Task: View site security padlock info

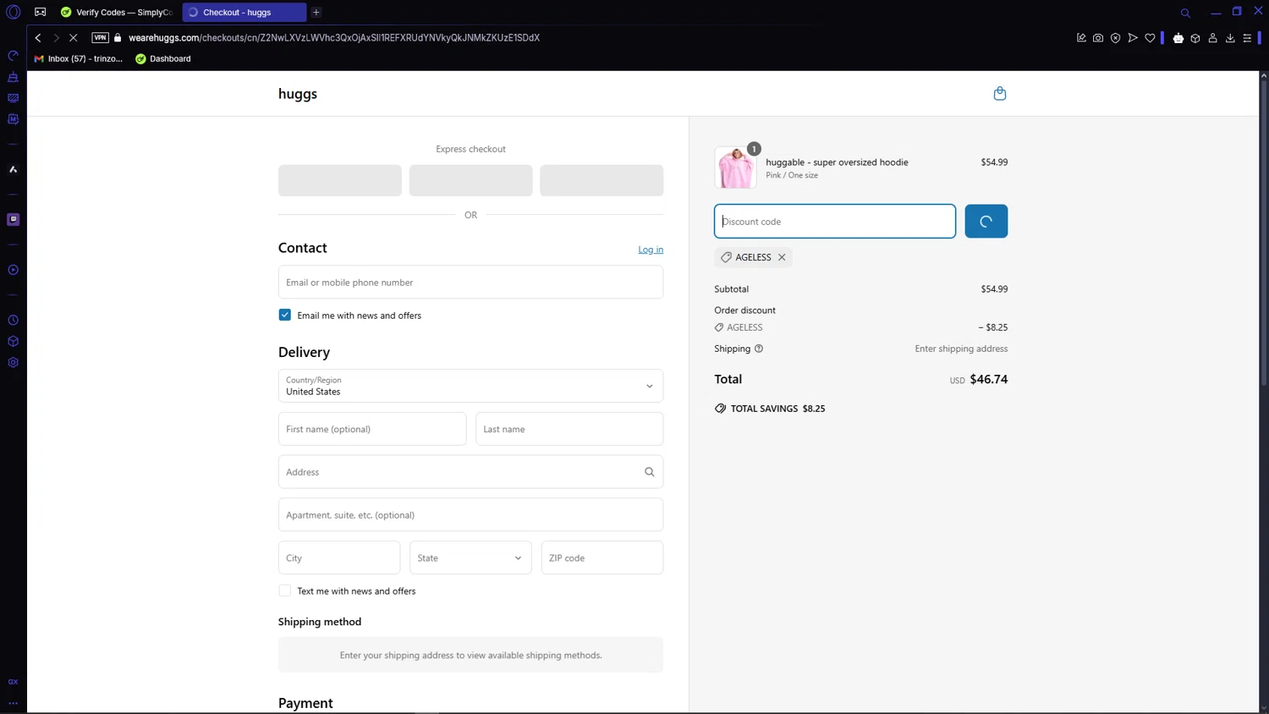Action: [x=118, y=37]
